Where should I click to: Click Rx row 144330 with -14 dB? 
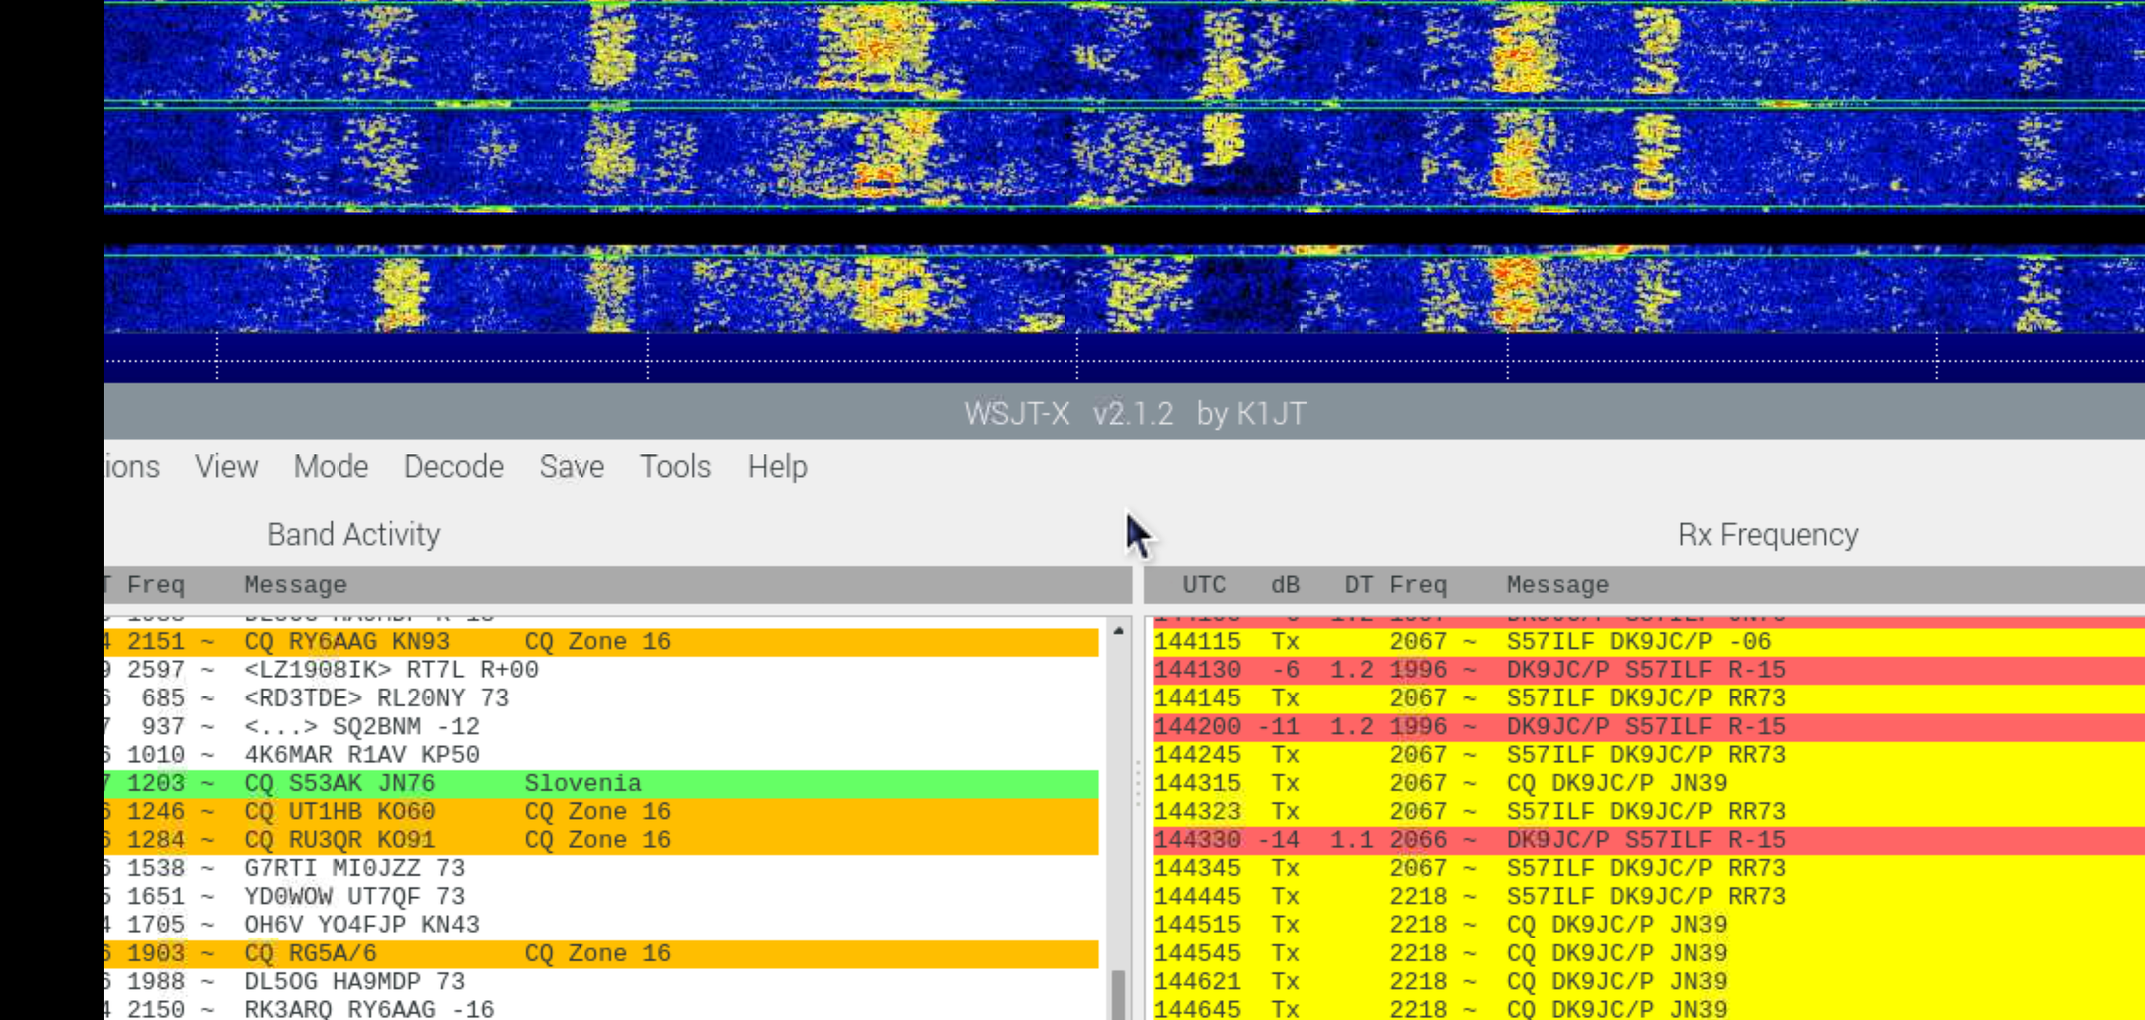(1649, 841)
